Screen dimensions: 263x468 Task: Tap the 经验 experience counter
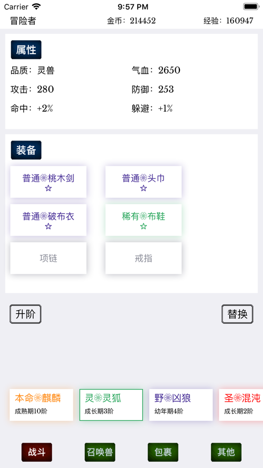(229, 21)
